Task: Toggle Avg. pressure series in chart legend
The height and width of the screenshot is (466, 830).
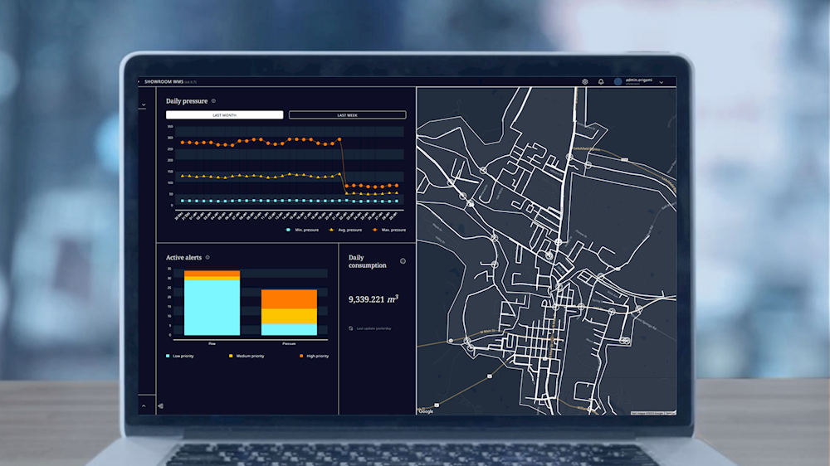Action: click(x=346, y=230)
